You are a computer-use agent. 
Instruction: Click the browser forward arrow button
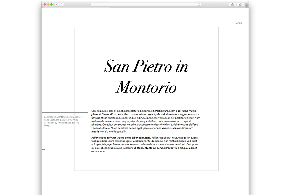pos(62,4)
